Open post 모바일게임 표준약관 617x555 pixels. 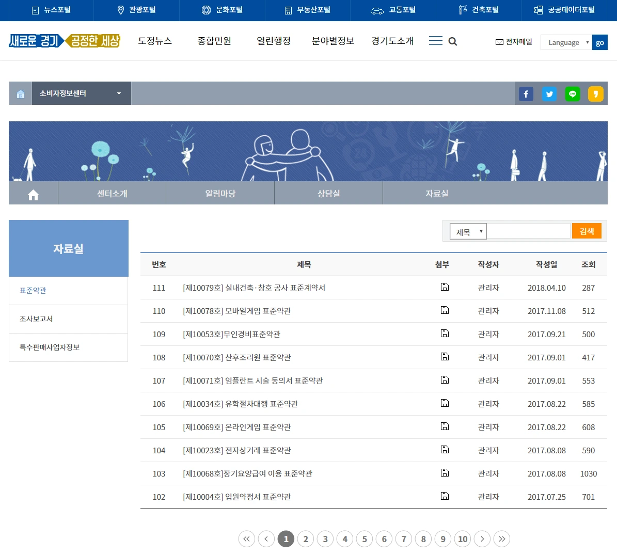pos(237,311)
